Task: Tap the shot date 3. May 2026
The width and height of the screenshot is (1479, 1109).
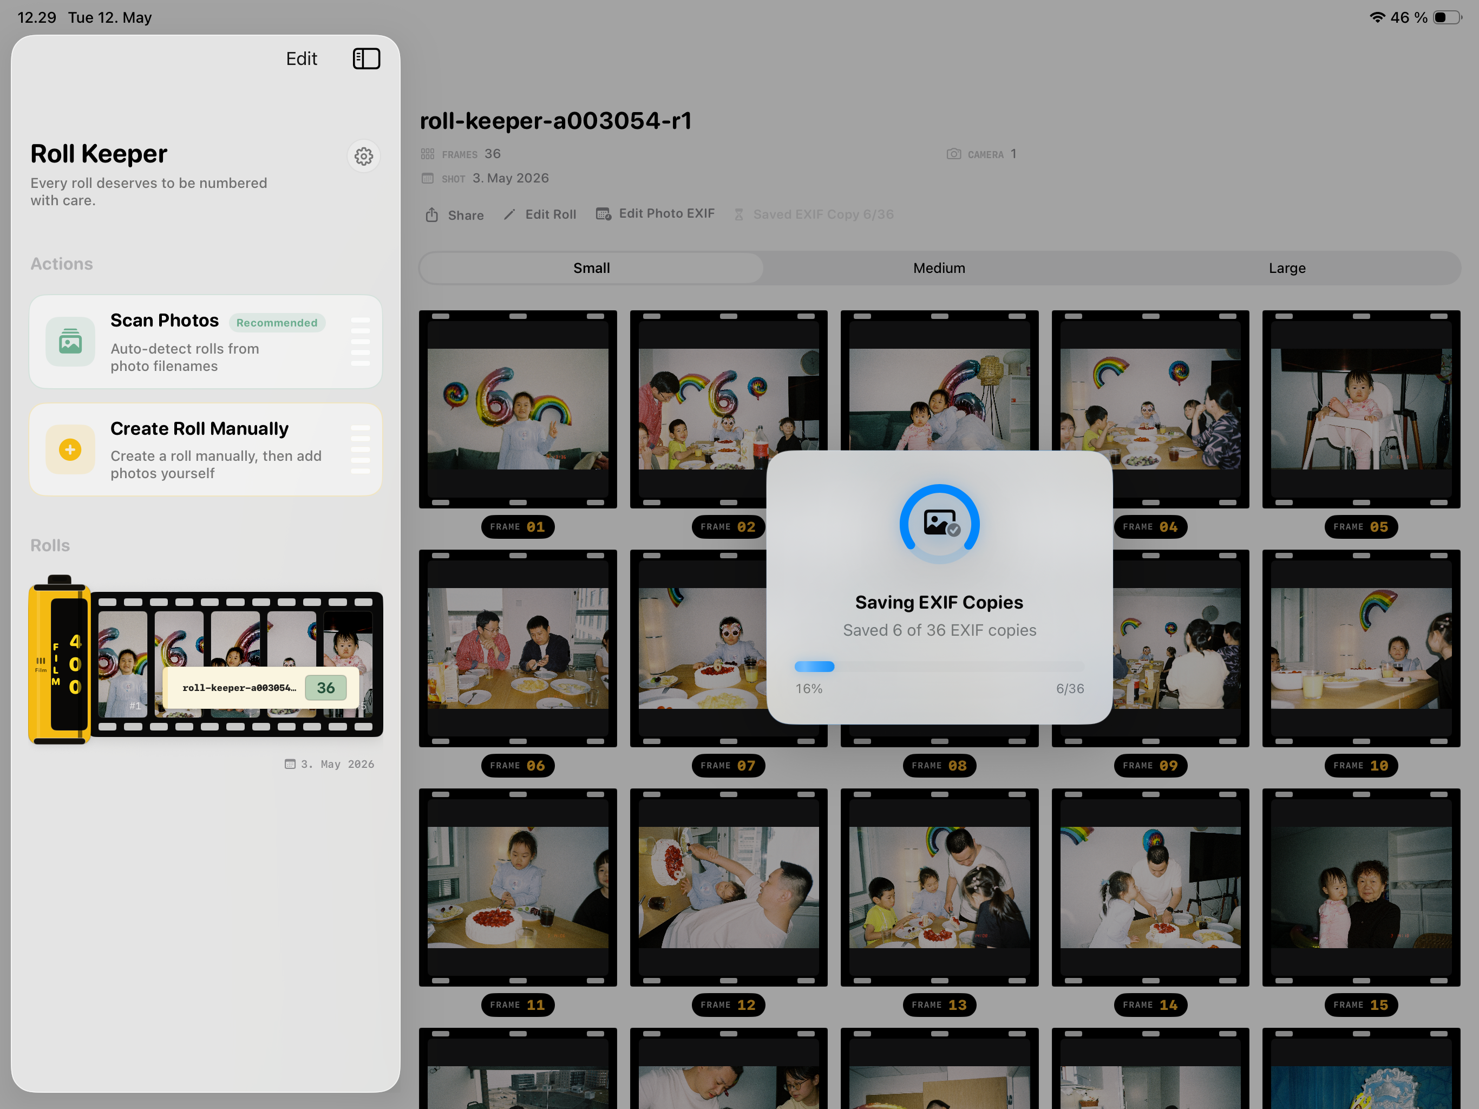Action: coord(511,179)
